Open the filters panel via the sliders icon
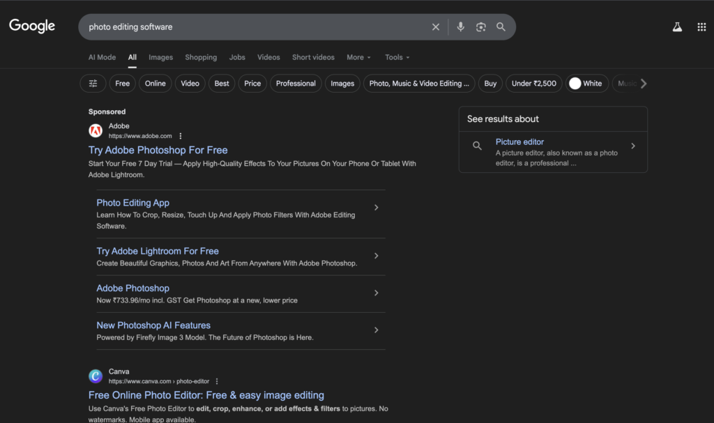 93,83
